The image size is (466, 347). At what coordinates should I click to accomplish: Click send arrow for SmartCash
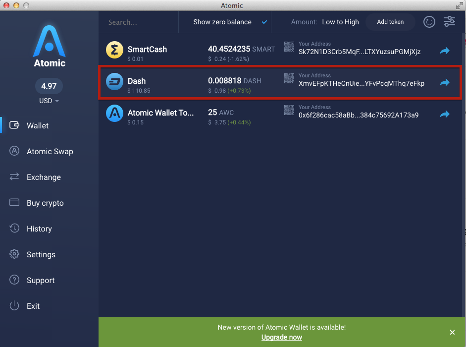pos(445,51)
